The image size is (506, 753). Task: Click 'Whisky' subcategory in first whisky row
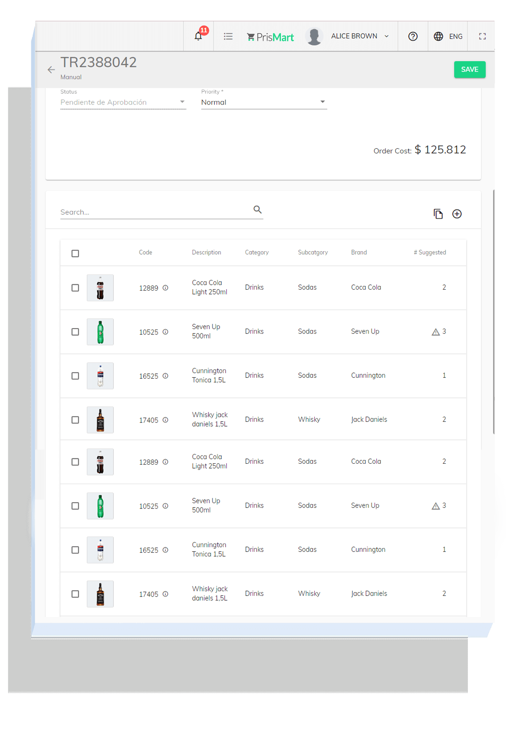tap(309, 419)
